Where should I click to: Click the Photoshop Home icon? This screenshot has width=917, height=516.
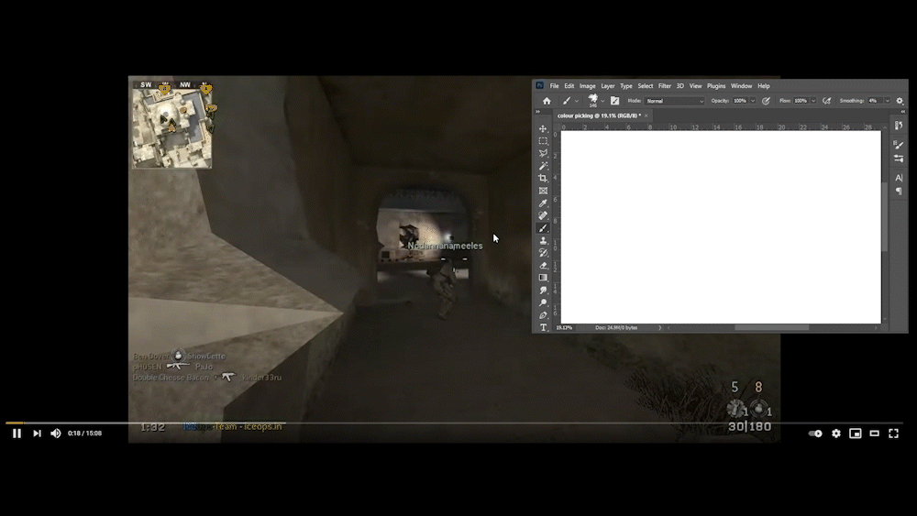pyautogui.click(x=547, y=101)
